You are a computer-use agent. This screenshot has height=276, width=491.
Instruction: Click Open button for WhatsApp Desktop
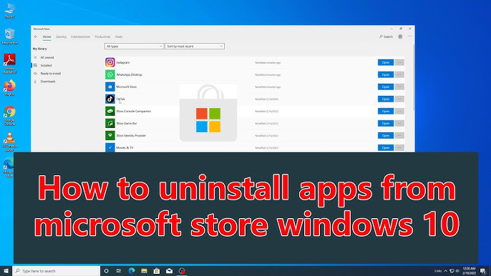pyautogui.click(x=386, y=75)
